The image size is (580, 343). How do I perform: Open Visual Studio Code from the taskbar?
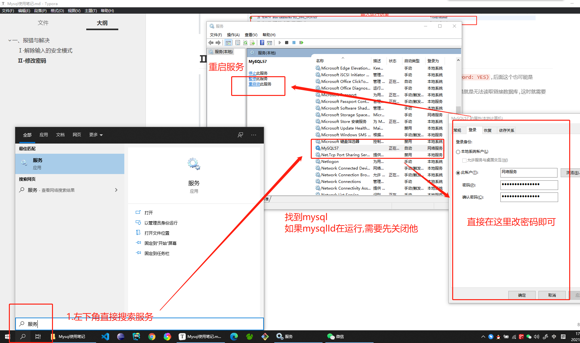point(105,337)
